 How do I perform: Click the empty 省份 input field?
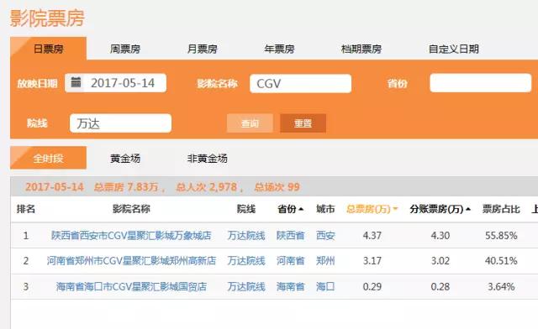coord(480,83)
